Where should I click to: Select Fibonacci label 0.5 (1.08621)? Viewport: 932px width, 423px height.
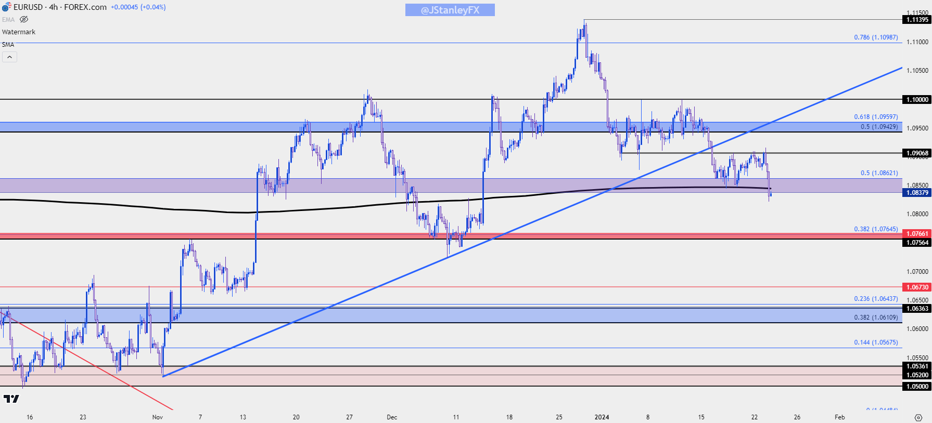(879, 173)
